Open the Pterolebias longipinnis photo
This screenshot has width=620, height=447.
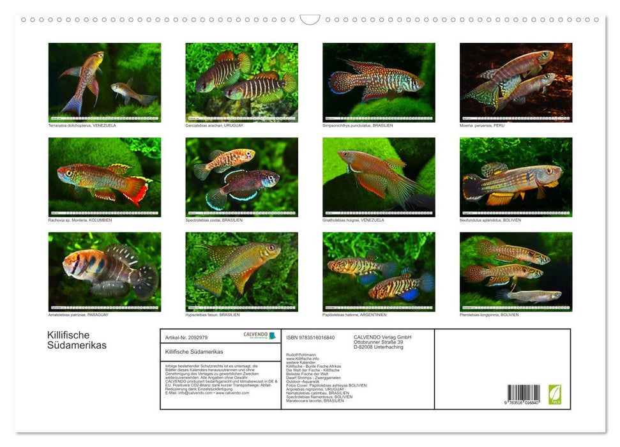tap(516, 271)
